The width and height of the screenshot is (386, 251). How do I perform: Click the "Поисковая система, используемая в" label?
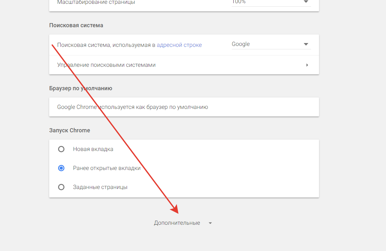pyautogui.click(x=106, y=45)
